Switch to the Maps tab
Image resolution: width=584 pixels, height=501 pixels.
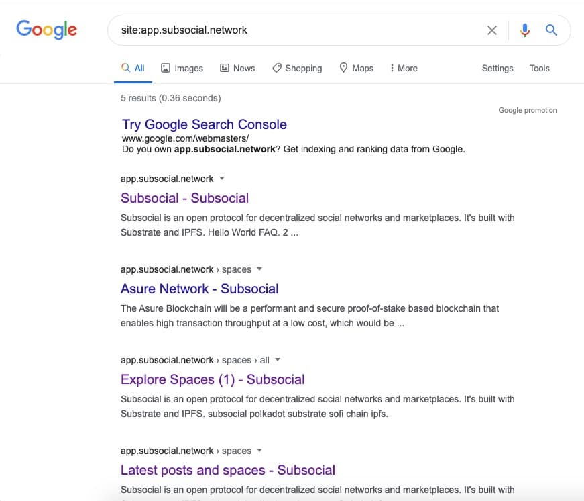(357, 69)
